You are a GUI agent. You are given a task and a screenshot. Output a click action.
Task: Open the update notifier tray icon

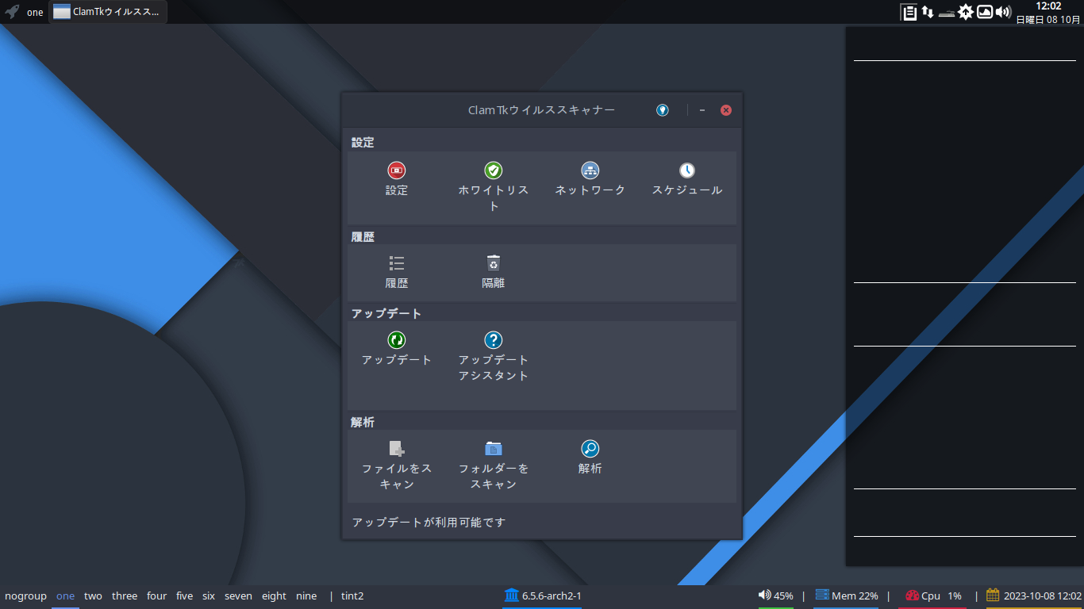[x=966, y=12]
